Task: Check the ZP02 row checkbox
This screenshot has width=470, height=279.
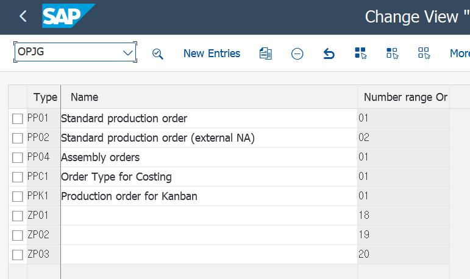Action: tap(18, 235)
